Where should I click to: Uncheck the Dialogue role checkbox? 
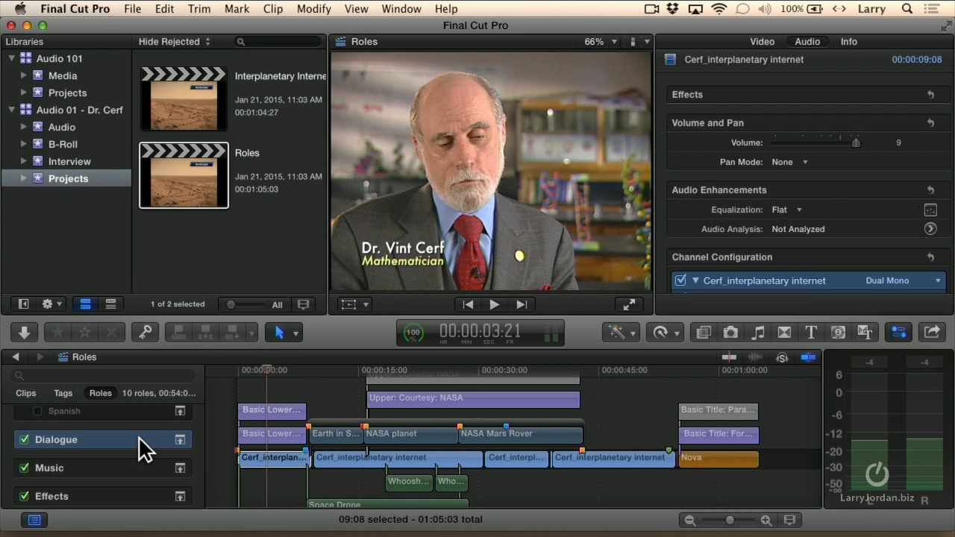[x=25, y=439]
